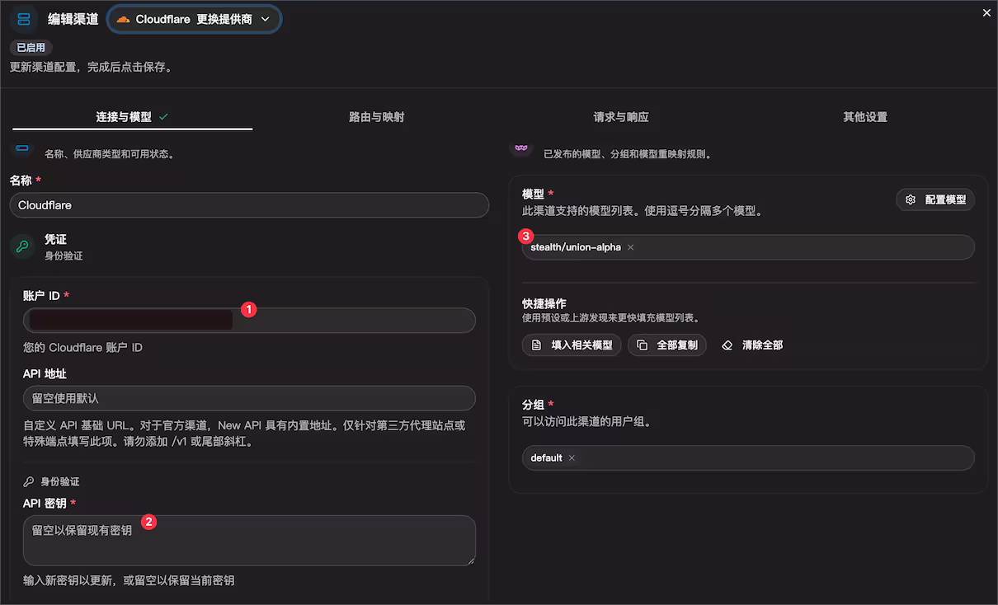The height and width of the screenshot is (605, 998).
Task: Click the 您的 Cloudflare 账户 ID hint
Action: [82, 348]
